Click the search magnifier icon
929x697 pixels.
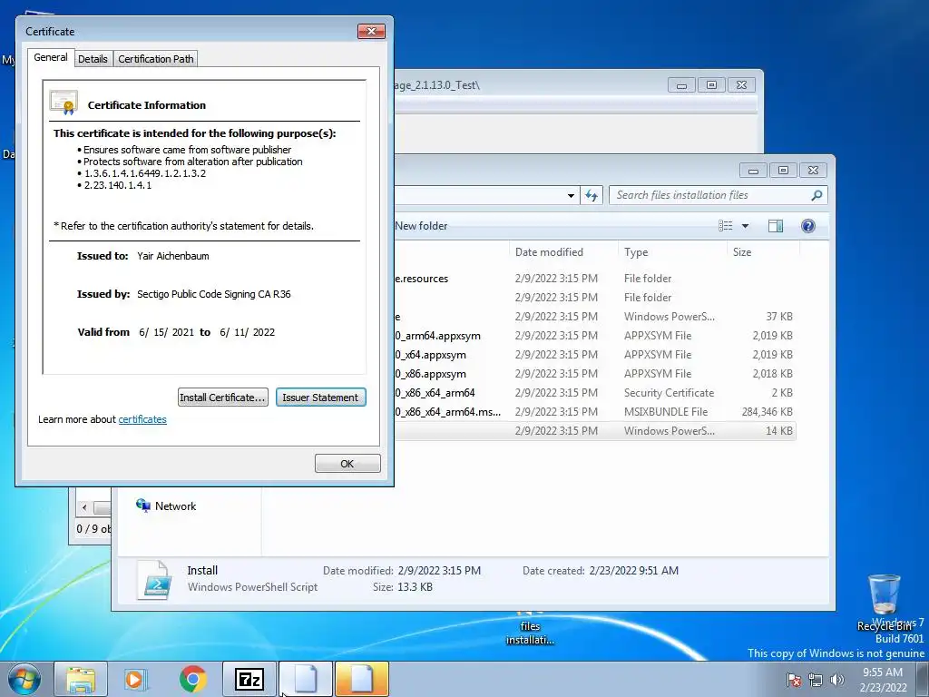point(817,195)
